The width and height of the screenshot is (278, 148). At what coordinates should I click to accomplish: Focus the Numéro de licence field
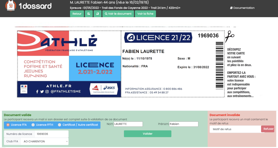click(x=51, y=134)
